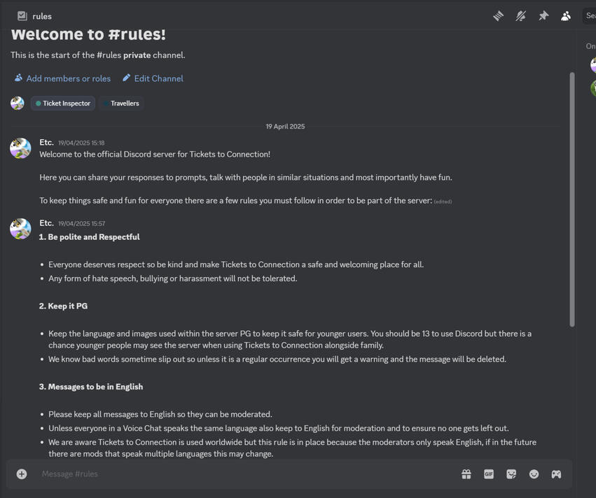Screen dimensions: 596x498
Task: Toggle the muted notification bell for #rules
Action: (x=520, y=15)
